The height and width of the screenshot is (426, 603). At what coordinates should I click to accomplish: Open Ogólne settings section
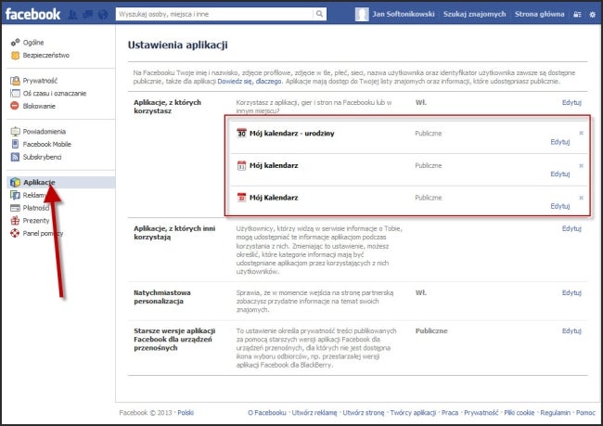pos(33,43)
